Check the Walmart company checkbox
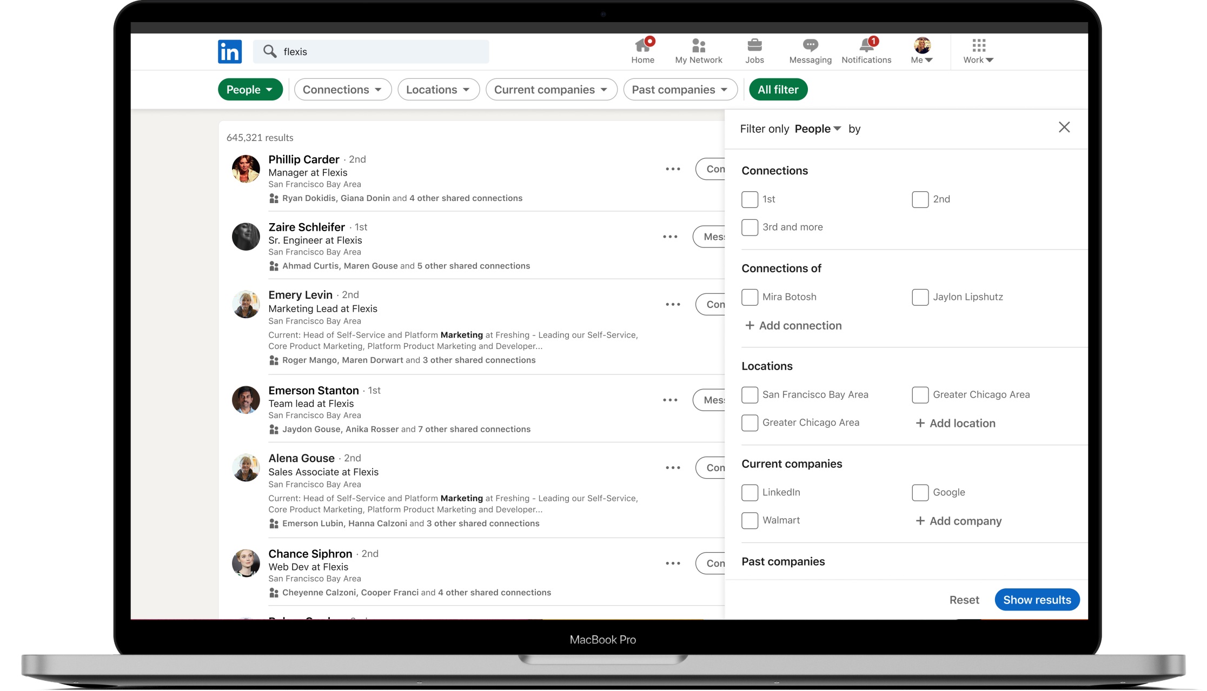 [x=750, y=521]
